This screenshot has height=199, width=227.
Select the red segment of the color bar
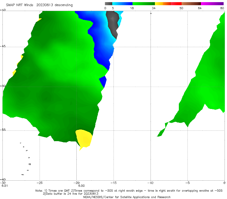click(176, 4)
